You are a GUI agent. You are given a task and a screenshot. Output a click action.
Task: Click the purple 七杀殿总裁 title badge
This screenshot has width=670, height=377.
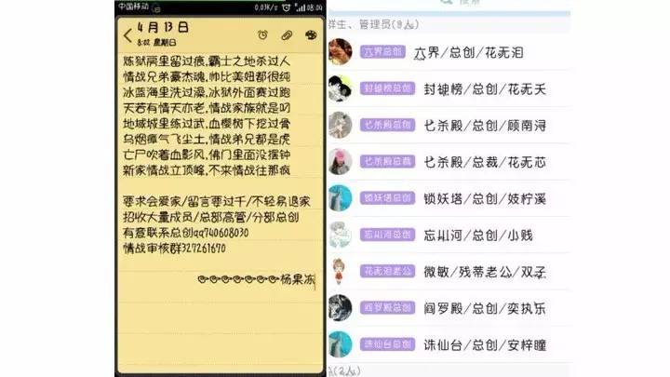click(x=387, y=162)
